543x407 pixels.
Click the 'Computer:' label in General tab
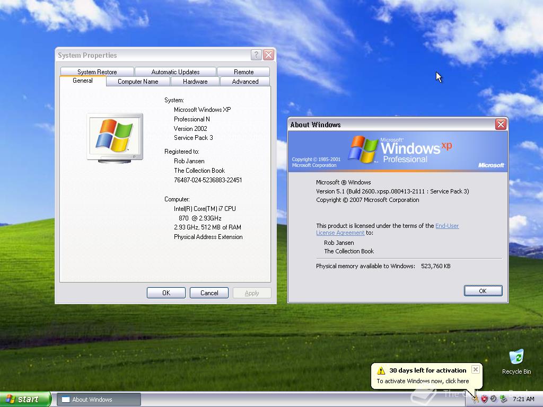(x=177, y=199)
